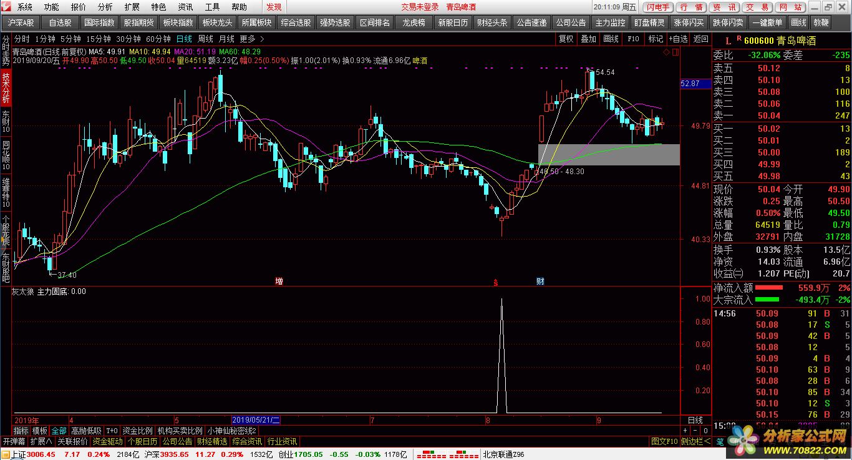This screenshot has width=852, height=460.
Task: Open the 帮助 menu
Action: point(239,7)
